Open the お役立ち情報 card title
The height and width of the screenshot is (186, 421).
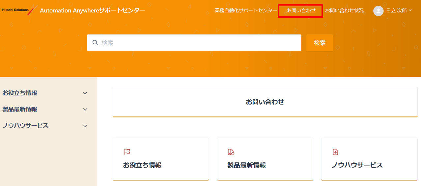tap(142, 165)
